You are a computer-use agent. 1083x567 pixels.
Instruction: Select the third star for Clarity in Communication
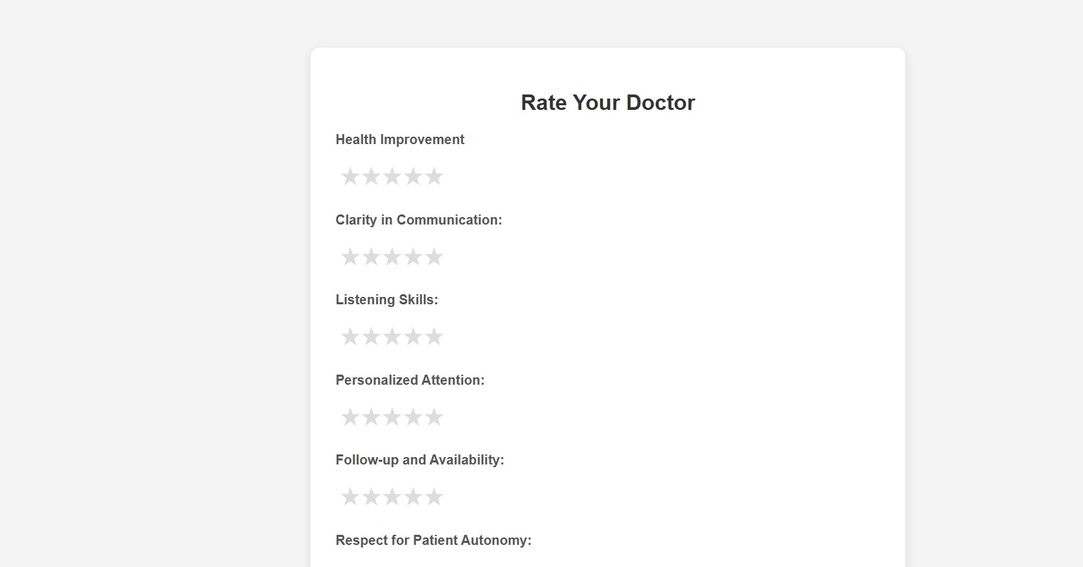coord(392,256)
